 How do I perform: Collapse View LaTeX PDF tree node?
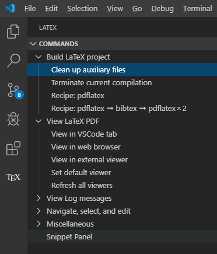pos(38,121)
